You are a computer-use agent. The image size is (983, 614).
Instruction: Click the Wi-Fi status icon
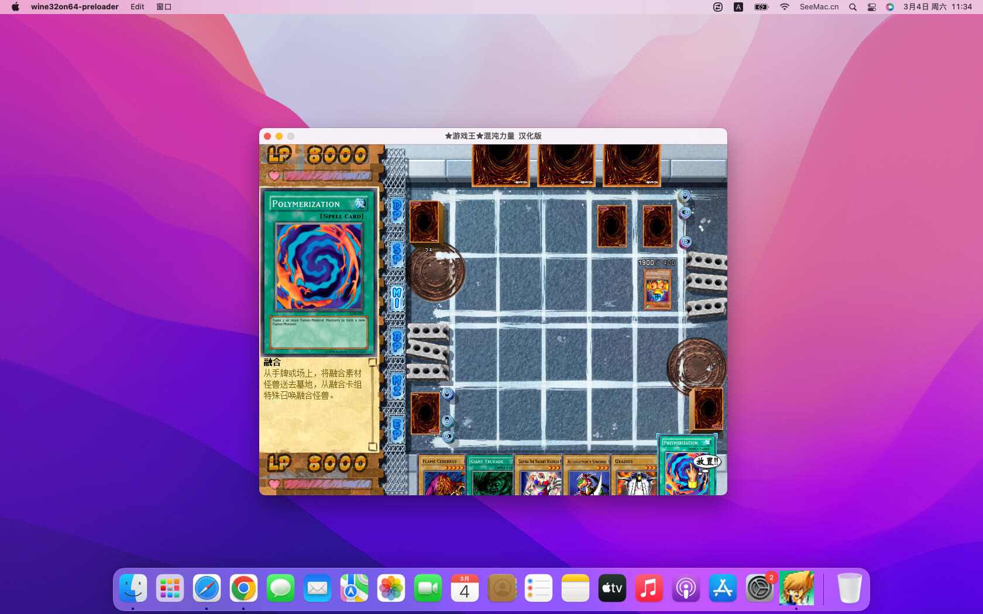785,7
